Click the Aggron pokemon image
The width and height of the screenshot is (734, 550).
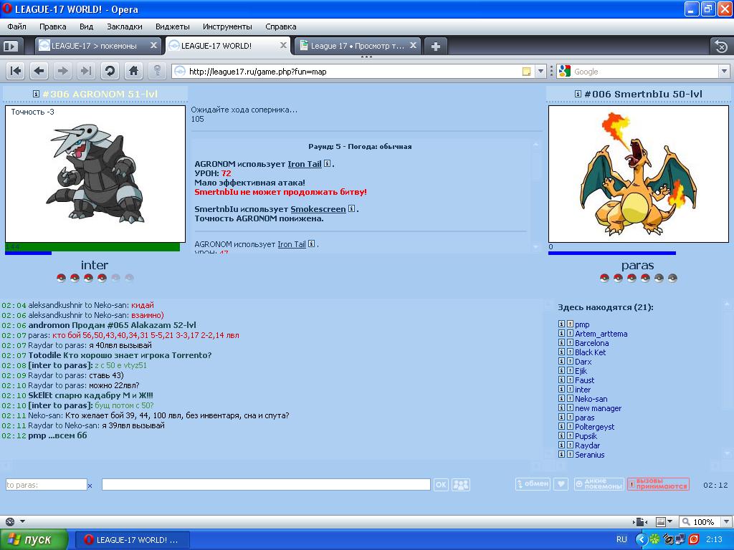tap(95, 174)
